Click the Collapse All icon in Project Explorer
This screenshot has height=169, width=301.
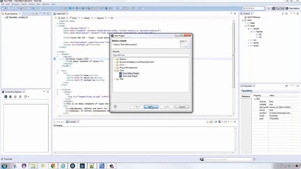pos(33,14)
